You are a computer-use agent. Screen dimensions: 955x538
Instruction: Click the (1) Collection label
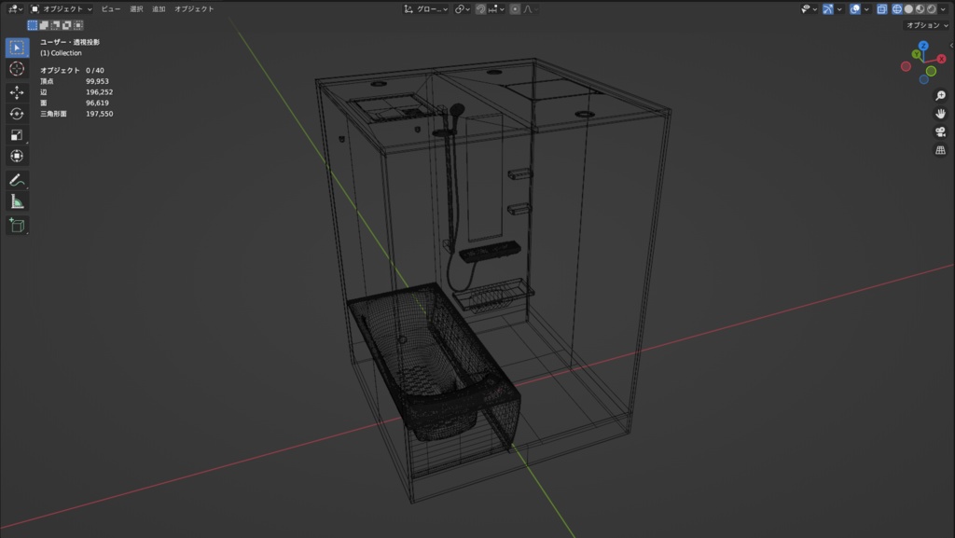click(x=61, y=53)
